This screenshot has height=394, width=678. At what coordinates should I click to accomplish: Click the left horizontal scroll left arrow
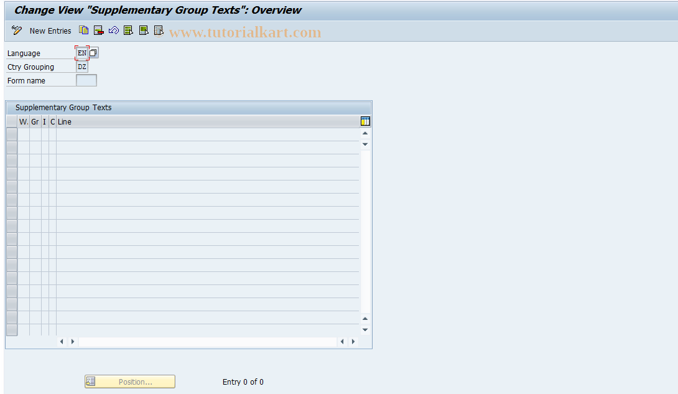[x=62, y=342]
